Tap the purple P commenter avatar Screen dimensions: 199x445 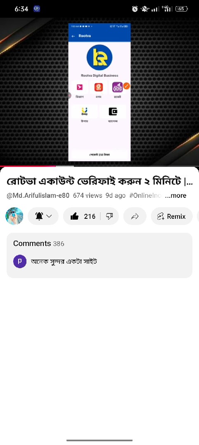click(20, 261)
